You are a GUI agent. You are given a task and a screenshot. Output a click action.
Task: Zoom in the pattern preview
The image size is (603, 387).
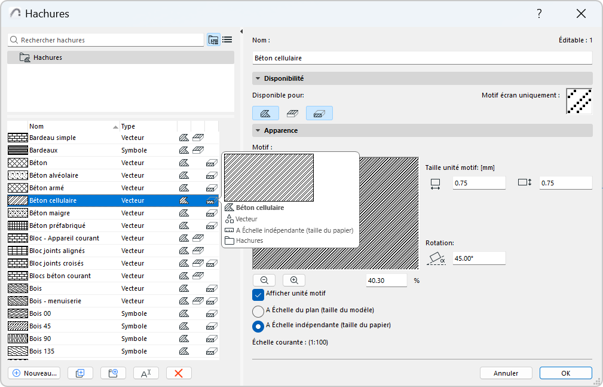click(293, 280)
